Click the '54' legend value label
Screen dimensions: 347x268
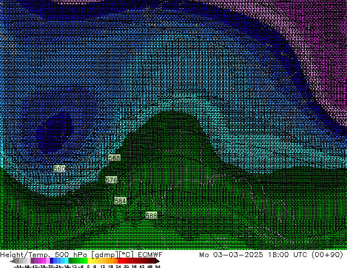[x=158, y=267]
